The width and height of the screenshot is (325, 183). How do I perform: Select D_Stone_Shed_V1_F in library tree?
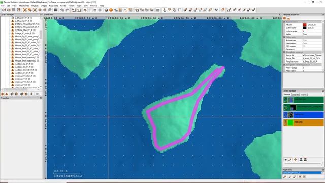[x=24, y=30]
